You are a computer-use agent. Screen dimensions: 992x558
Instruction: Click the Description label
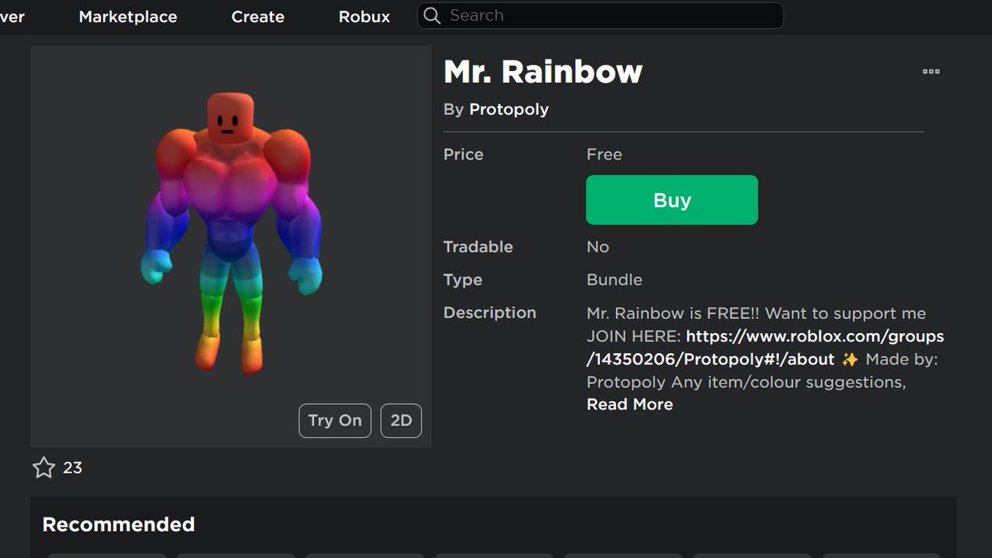coord(490,313)
